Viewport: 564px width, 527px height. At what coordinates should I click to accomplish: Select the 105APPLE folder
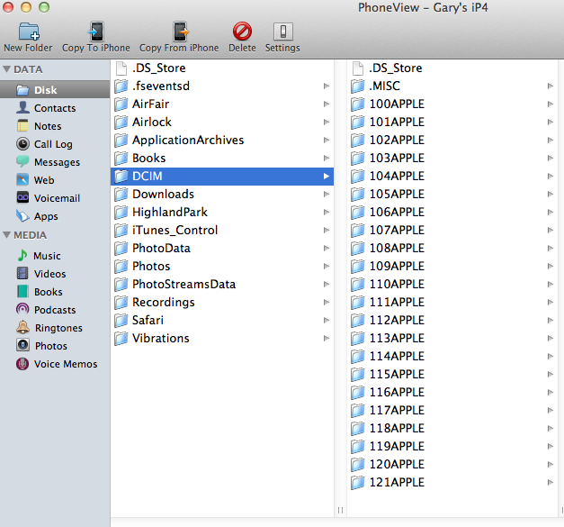tap(452, 195)
